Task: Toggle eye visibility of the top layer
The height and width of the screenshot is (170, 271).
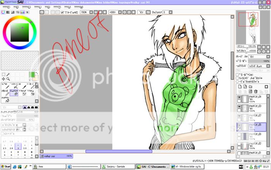Action: click(x=238, y=98)
